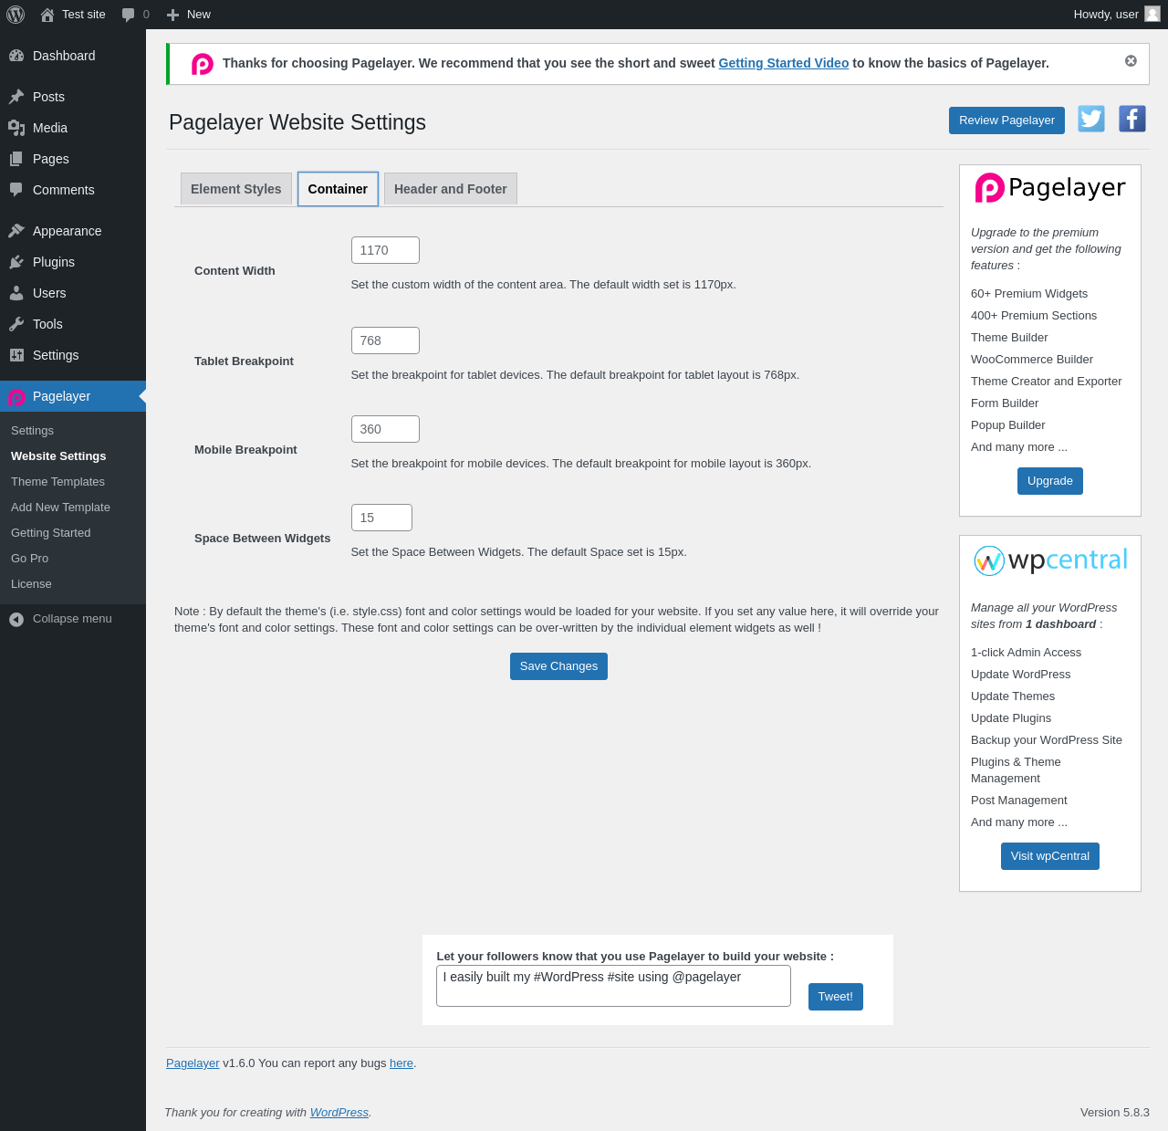Click the Appearance paintbrush icon
The height and width of the screenshot is (1131, 1168).
16,231
